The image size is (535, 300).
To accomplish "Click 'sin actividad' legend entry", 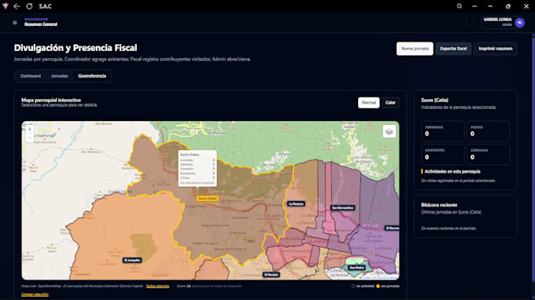I will (363, 286).
